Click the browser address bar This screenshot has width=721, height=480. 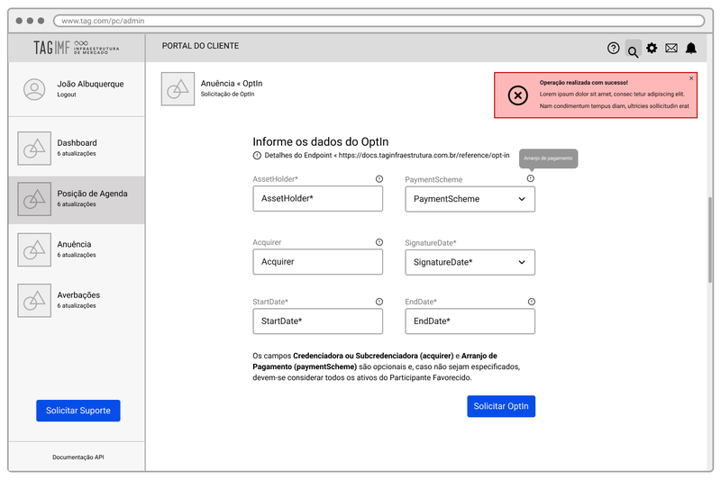pyautogui.click(x=379, y=21)
